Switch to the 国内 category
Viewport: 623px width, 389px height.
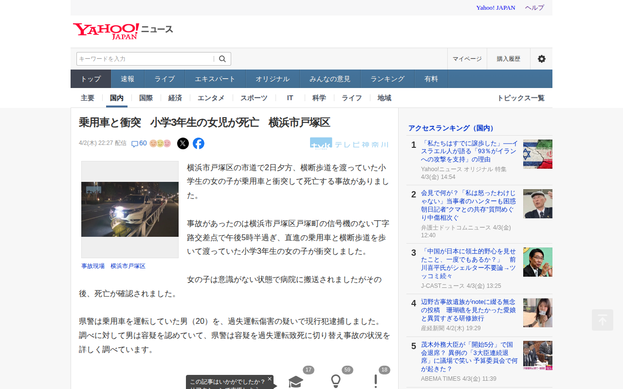[117, 98]
